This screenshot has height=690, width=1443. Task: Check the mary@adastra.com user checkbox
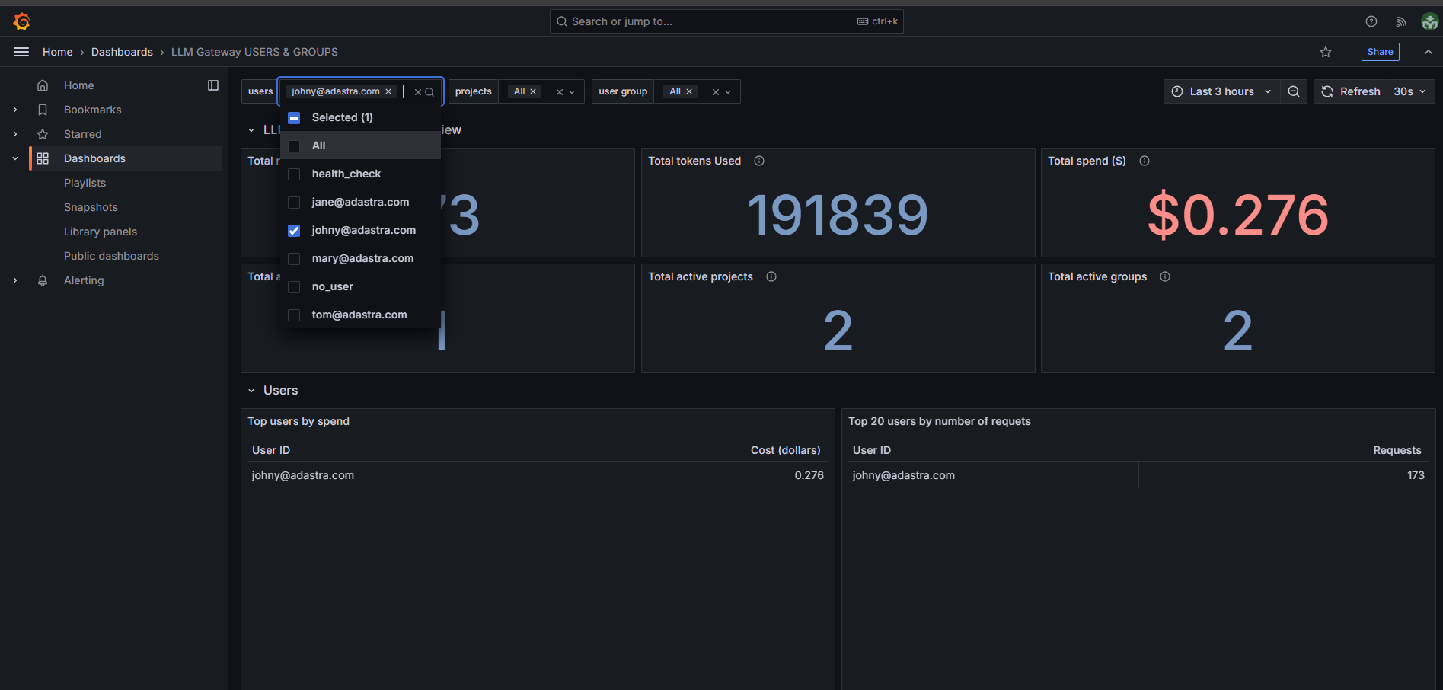tap(294, 258)
